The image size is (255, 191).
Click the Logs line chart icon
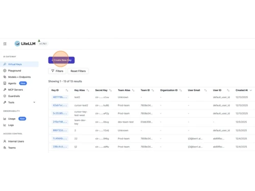[5, 125]
